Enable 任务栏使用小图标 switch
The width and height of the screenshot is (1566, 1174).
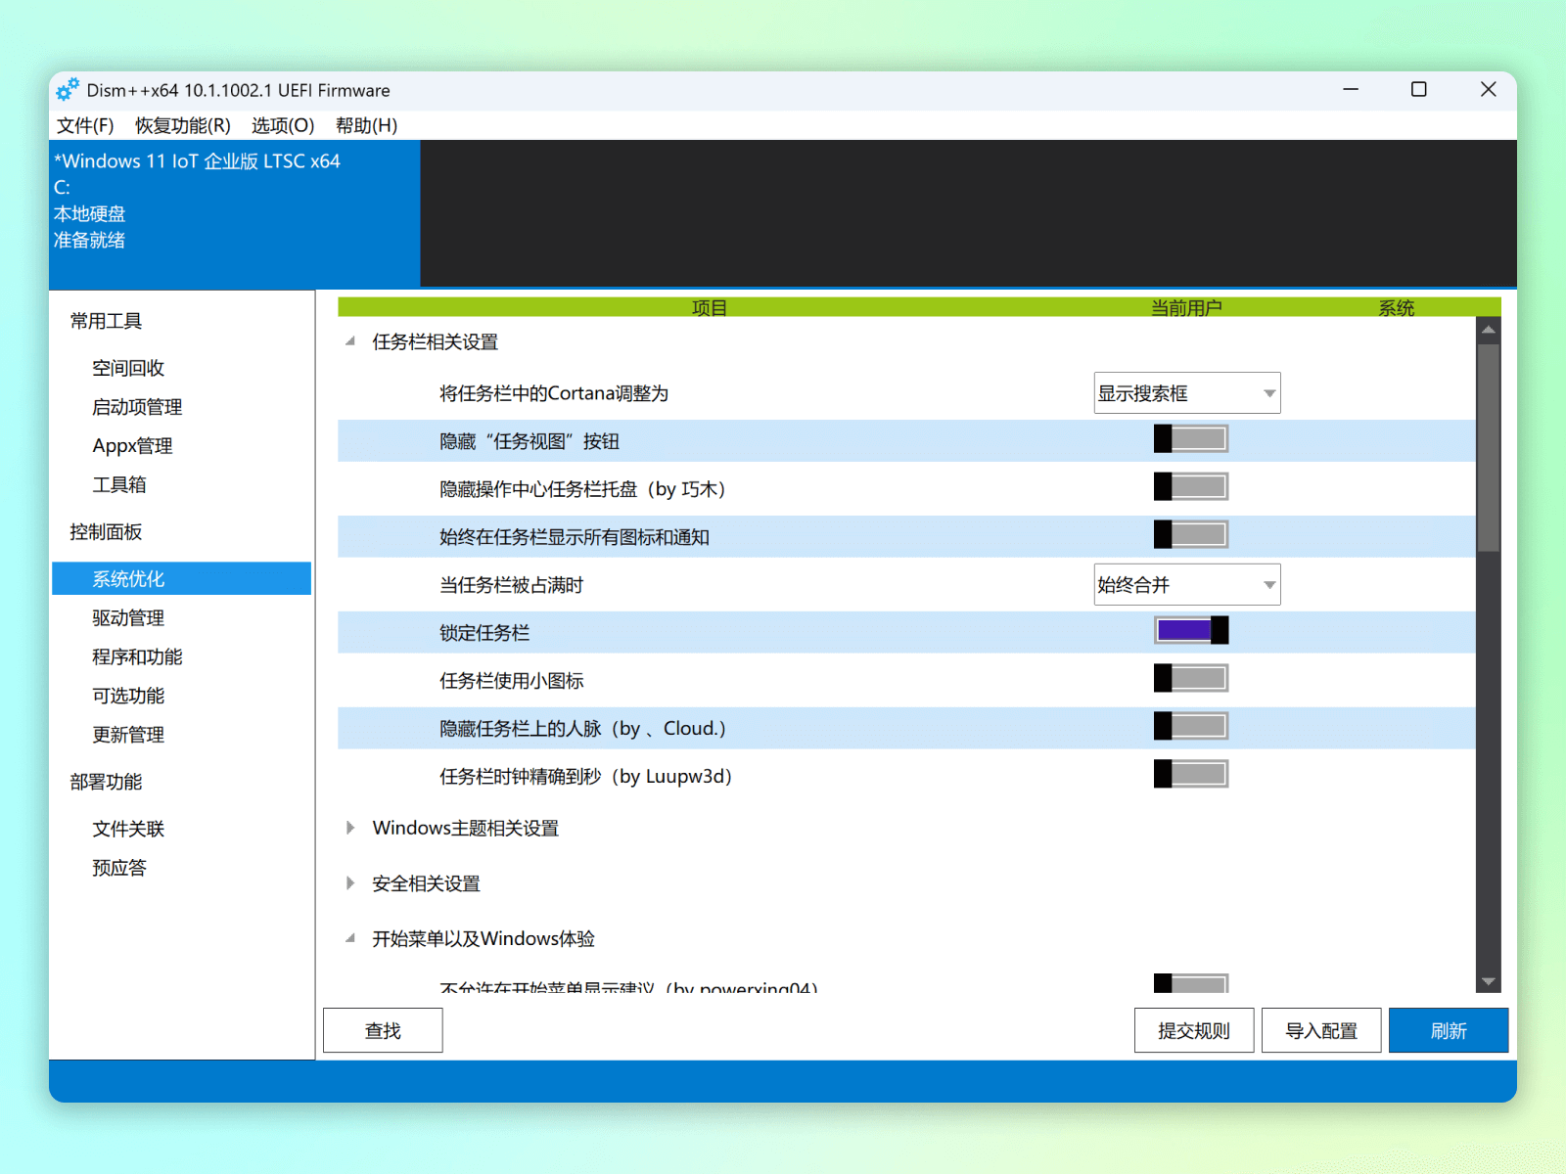tap(1190, 679)
